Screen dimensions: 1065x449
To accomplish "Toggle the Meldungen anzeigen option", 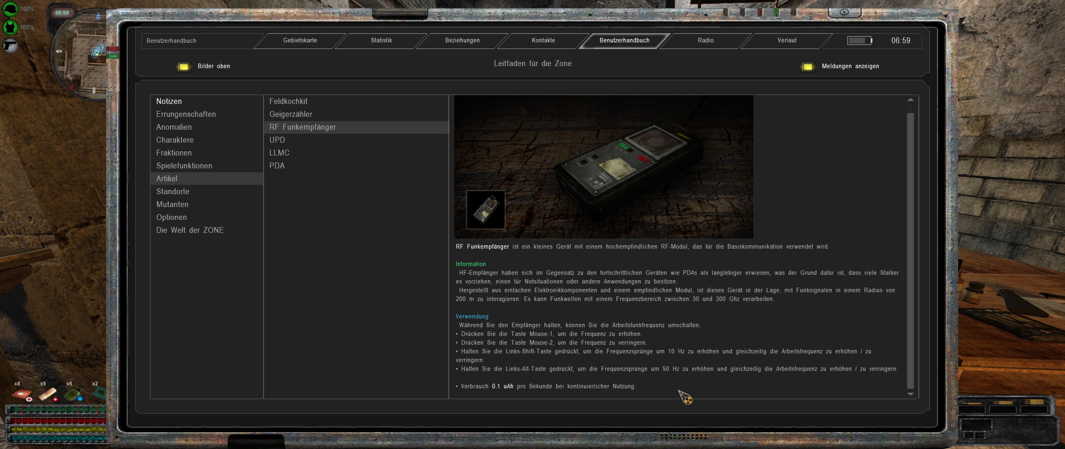I will (807, 67).
